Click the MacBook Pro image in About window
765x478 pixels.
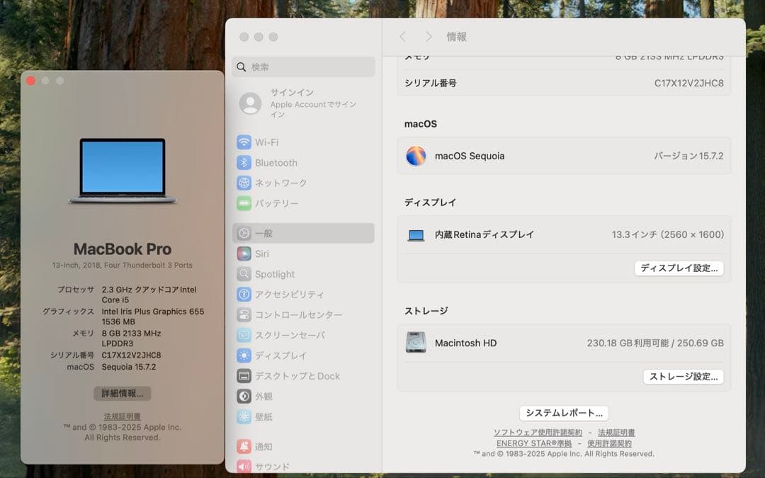123,171
